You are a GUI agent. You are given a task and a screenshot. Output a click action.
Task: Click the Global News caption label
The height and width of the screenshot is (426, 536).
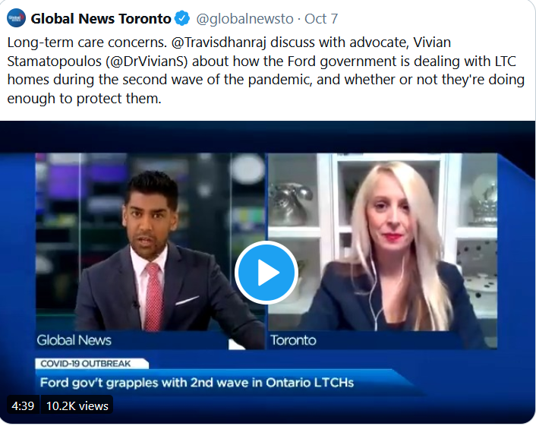pyautogui.click(x=74, y=340)
